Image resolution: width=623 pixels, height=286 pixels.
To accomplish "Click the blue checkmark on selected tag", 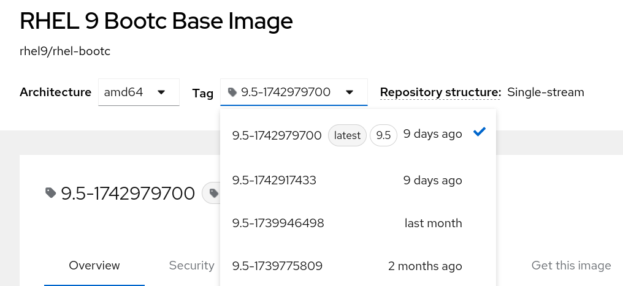I will 480,132.
